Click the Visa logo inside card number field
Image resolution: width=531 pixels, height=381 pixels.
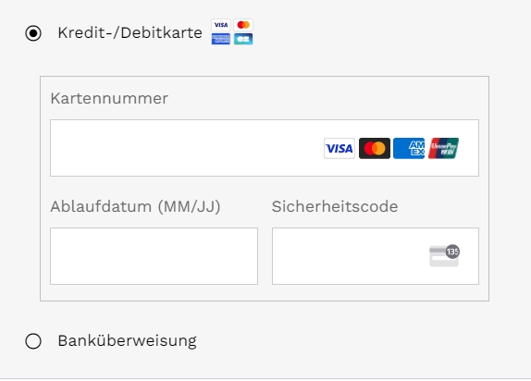340,148
